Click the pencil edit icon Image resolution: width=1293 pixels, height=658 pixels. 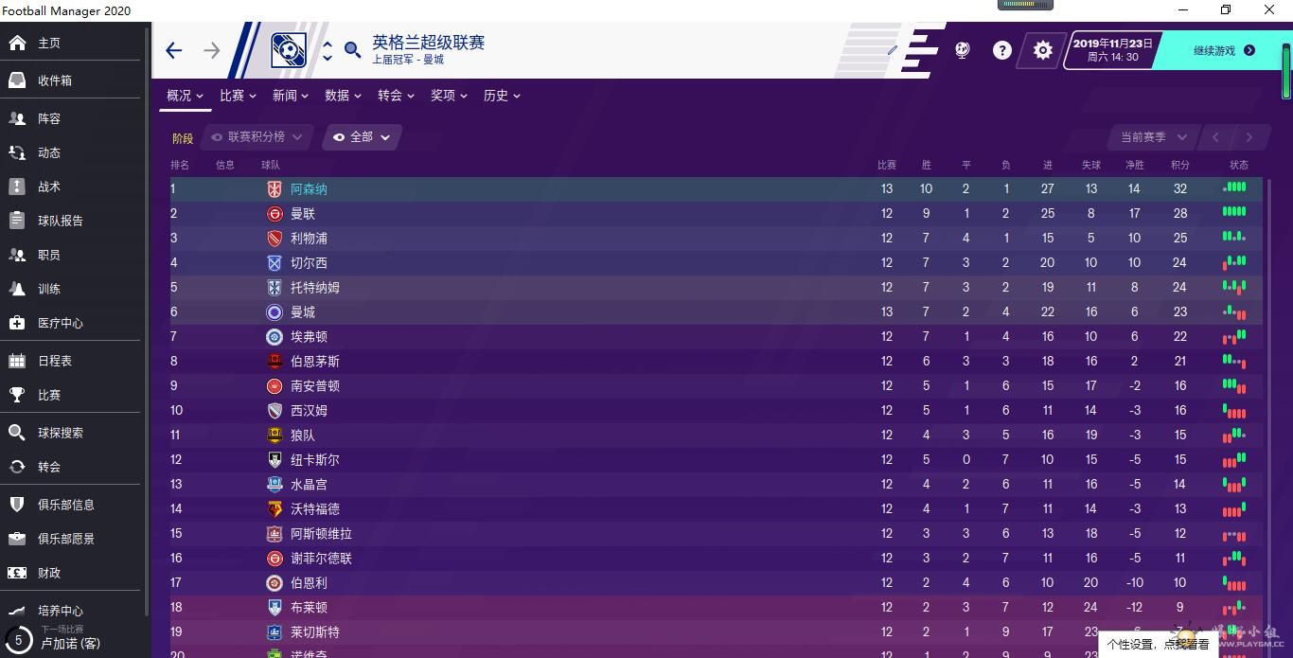892,50
